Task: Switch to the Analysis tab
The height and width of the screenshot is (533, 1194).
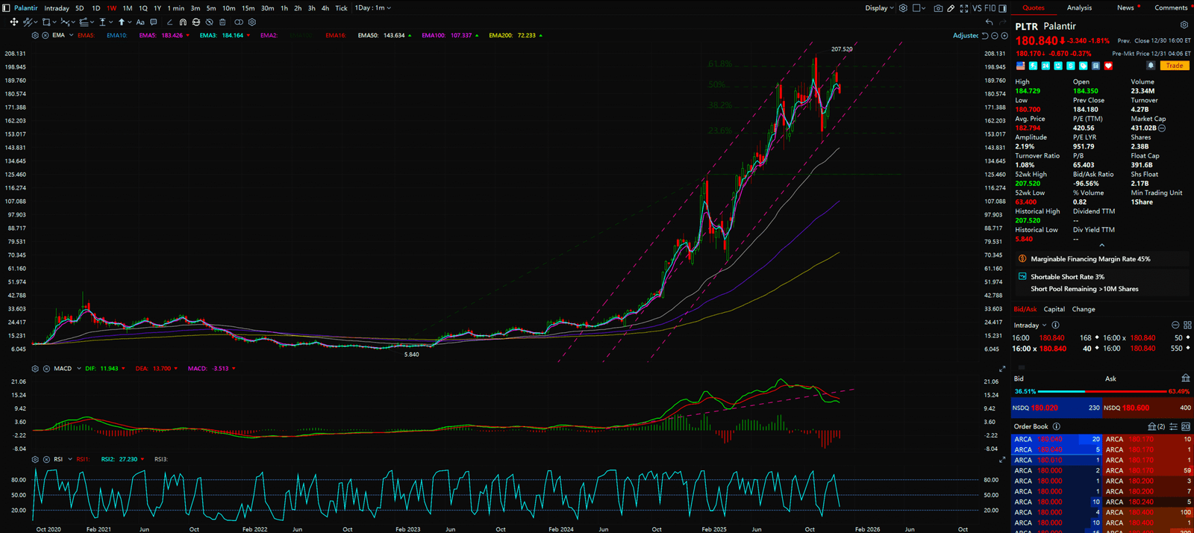Action: [1079, 8]
